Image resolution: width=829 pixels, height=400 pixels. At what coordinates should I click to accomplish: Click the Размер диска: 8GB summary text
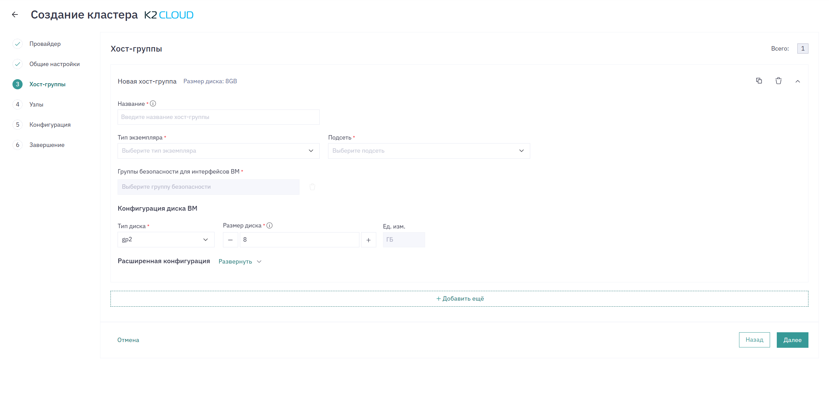point(210,81)
